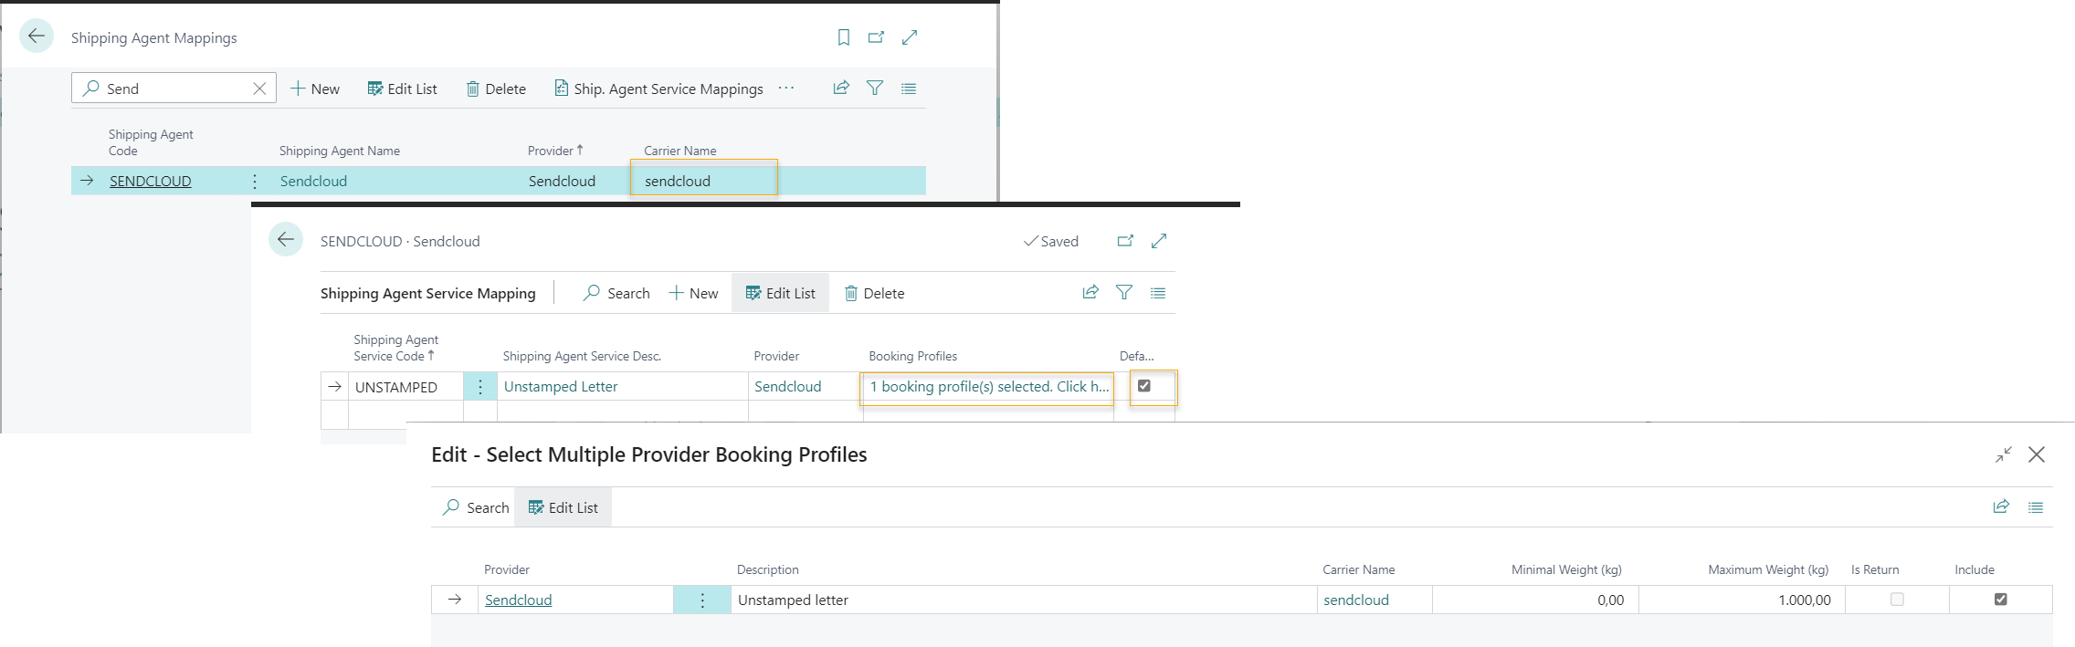Click Edit List in Shipping Agent Mappings
Image resolution: width=2075 pixels, height=647 pixels.
(x=403, y=89)
